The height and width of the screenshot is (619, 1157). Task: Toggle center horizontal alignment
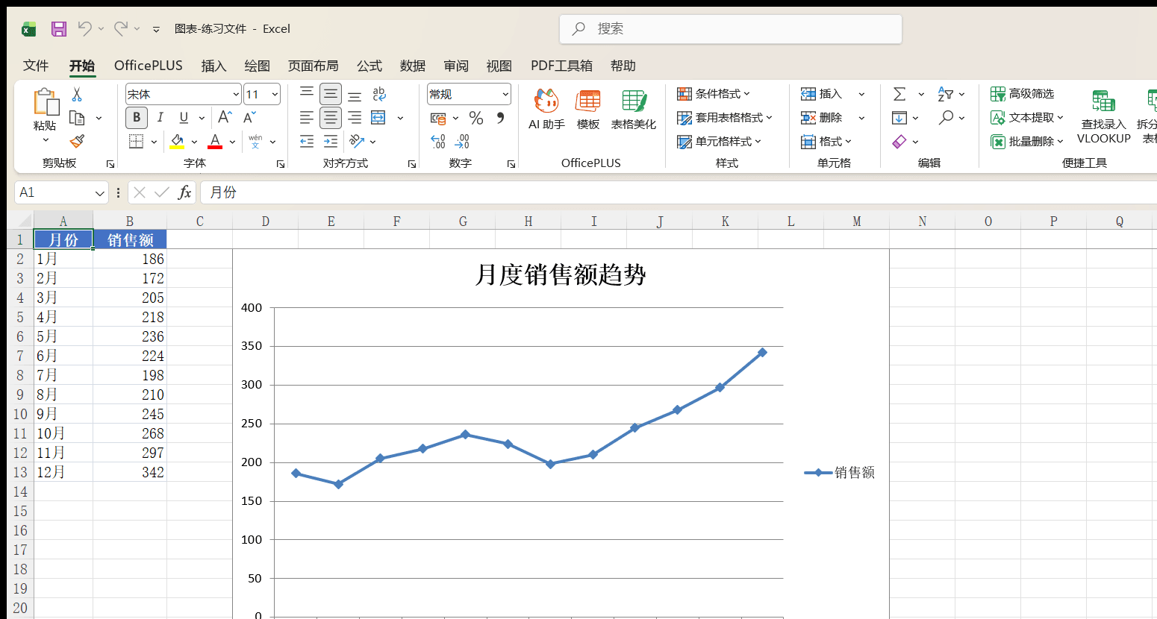[331, 118]
